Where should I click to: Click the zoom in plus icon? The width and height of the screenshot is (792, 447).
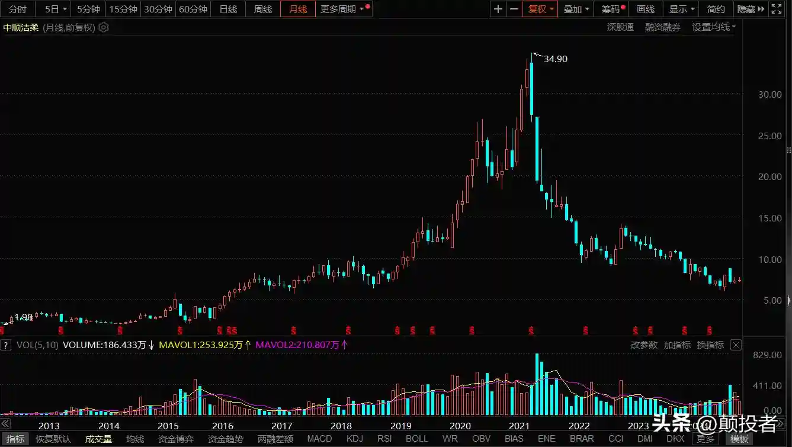click(498, 9)
